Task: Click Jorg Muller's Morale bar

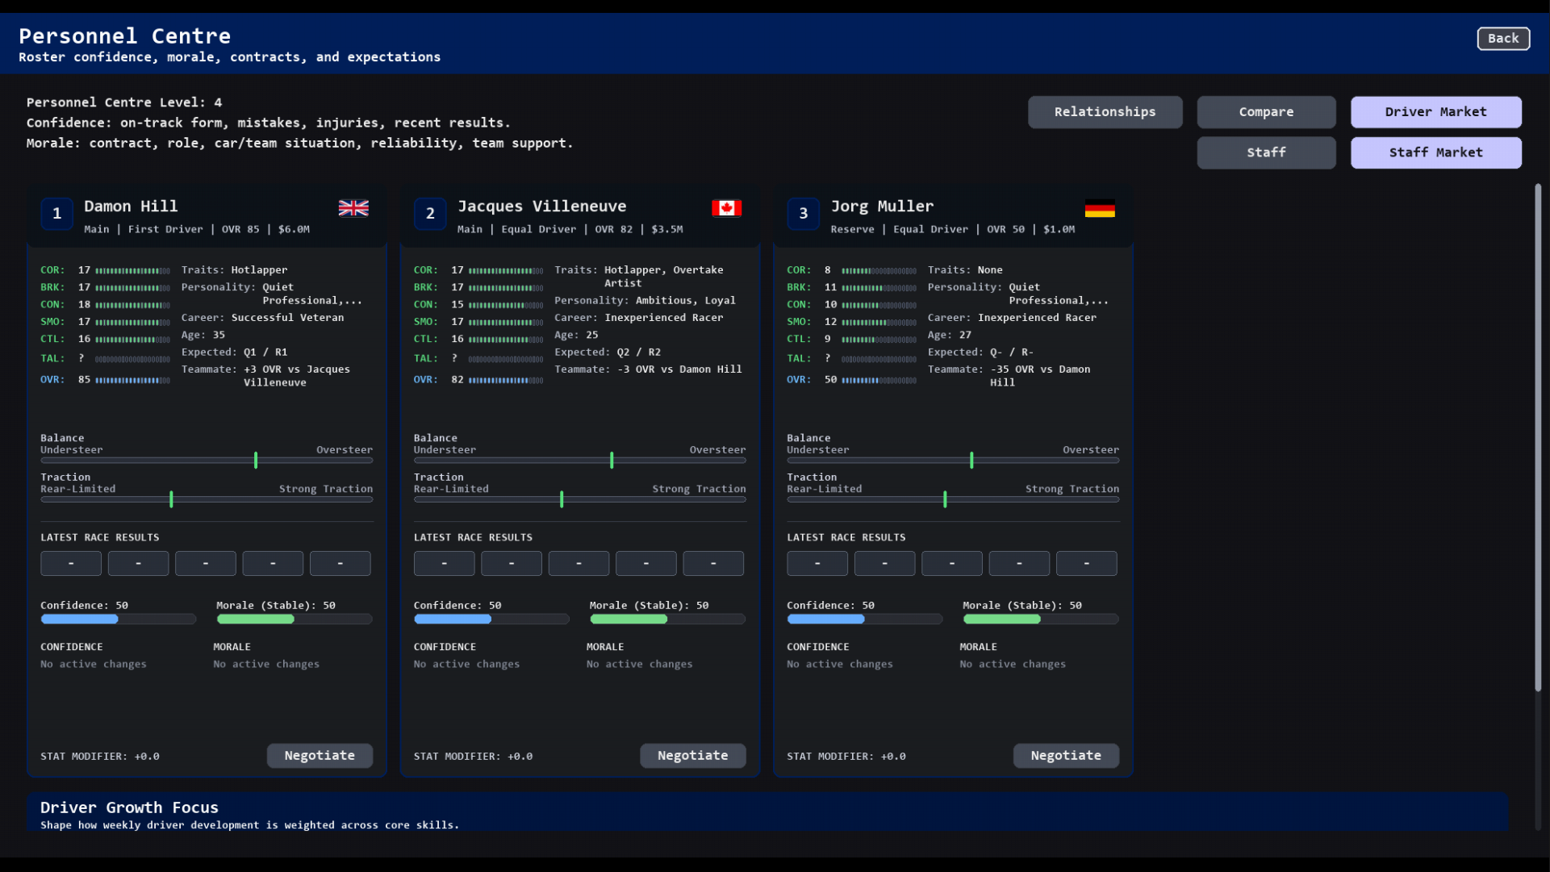Action: (1041, 620)
